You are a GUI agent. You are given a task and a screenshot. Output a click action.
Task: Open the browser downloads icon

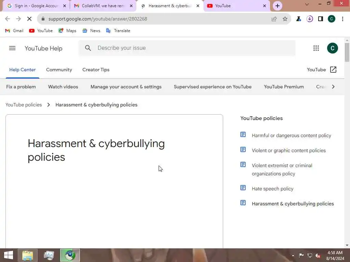[310, 19]
